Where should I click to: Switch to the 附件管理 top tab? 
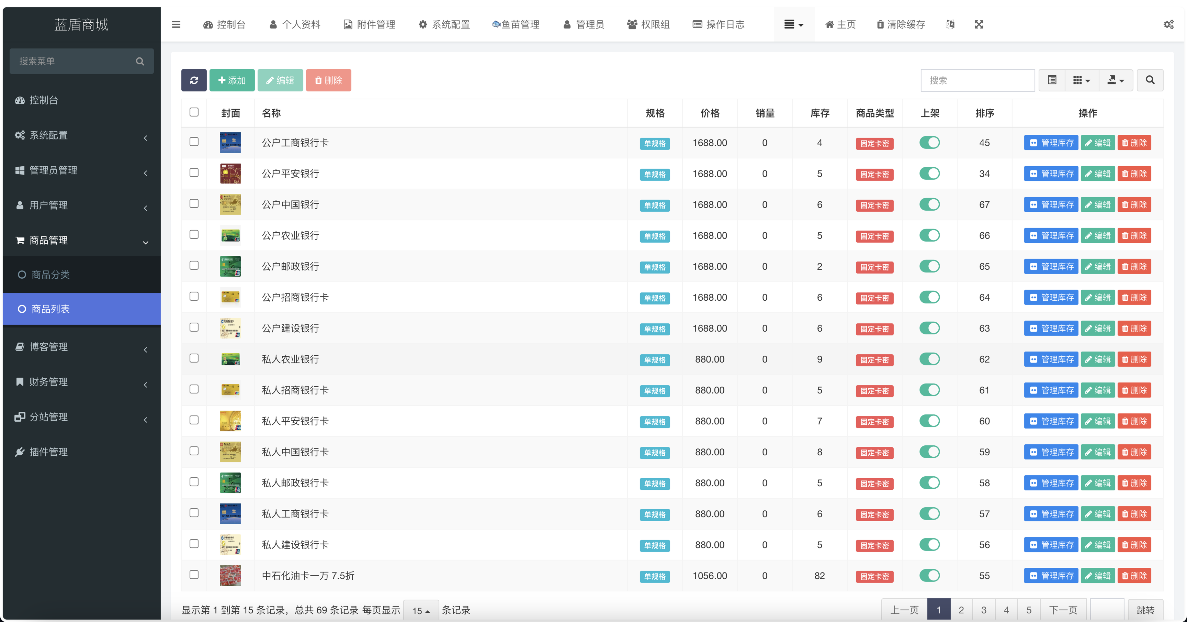coord(369,24)
